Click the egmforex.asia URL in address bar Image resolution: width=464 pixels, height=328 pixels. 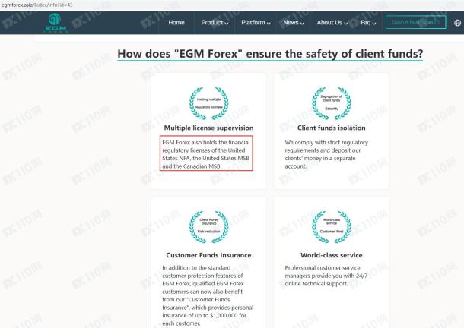(37, 5)
